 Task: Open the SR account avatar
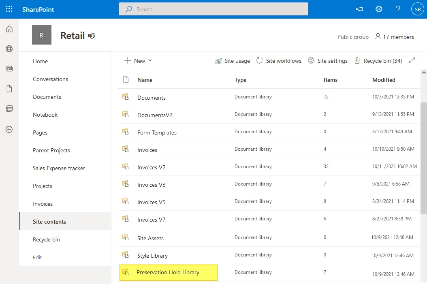click(417, 9)
